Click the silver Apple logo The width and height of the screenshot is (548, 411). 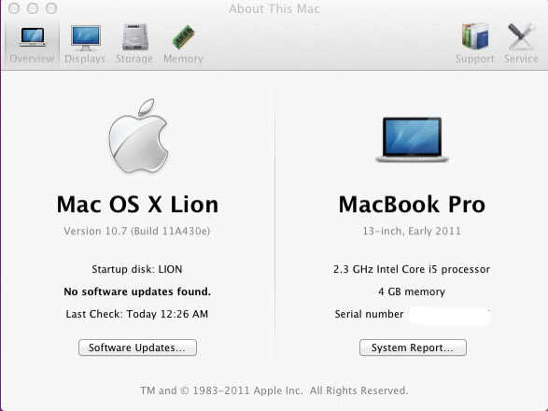point(138,136)
